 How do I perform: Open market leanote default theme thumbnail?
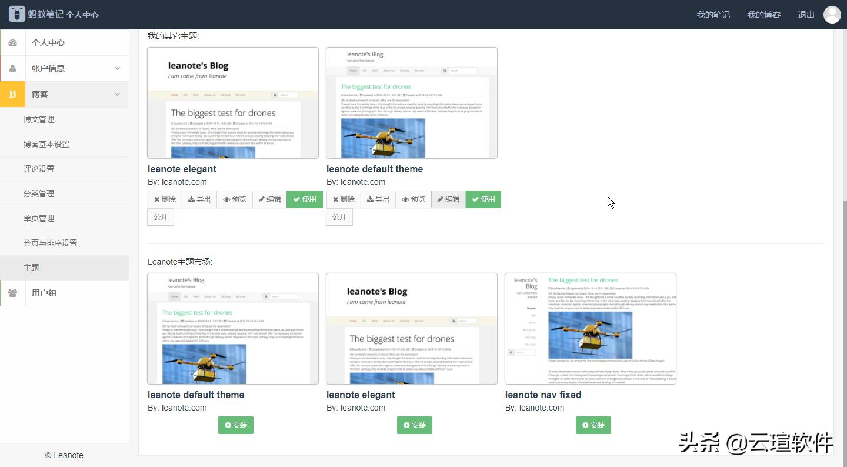pos(233,329)
